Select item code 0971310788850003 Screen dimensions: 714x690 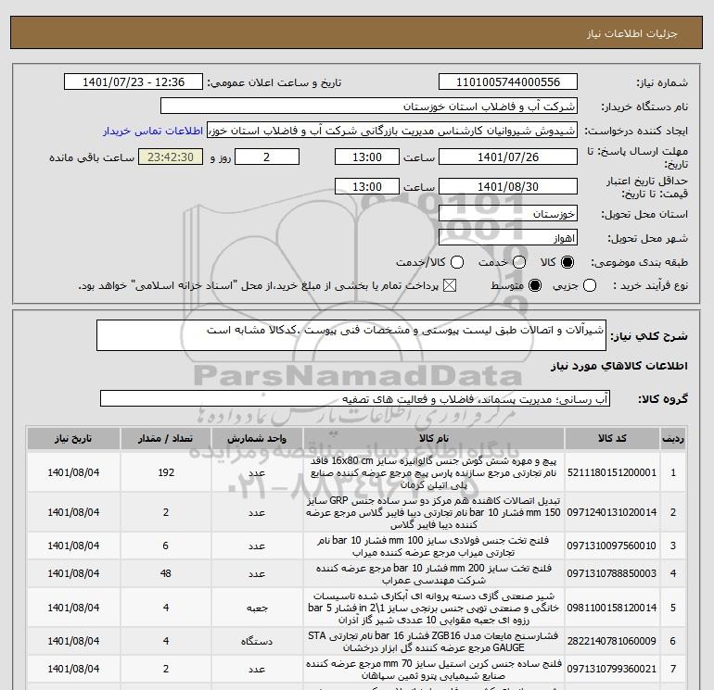pos(612,573)
